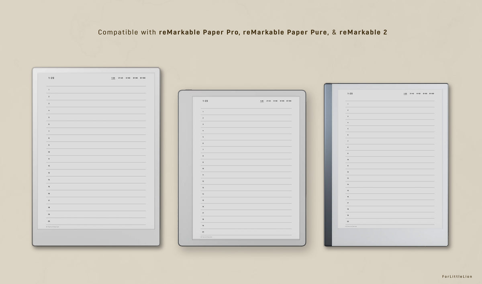Go to 41-60 tab on right tablet
Image resolution: width=482 pixels, height=284 pixels.
(x=419, y=93)
